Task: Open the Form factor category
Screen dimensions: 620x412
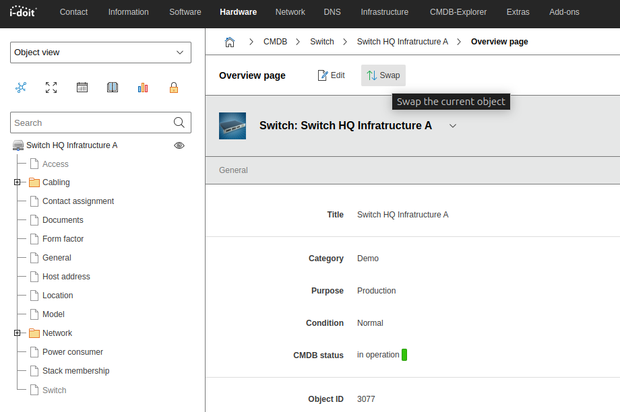Action: point(63,239)
